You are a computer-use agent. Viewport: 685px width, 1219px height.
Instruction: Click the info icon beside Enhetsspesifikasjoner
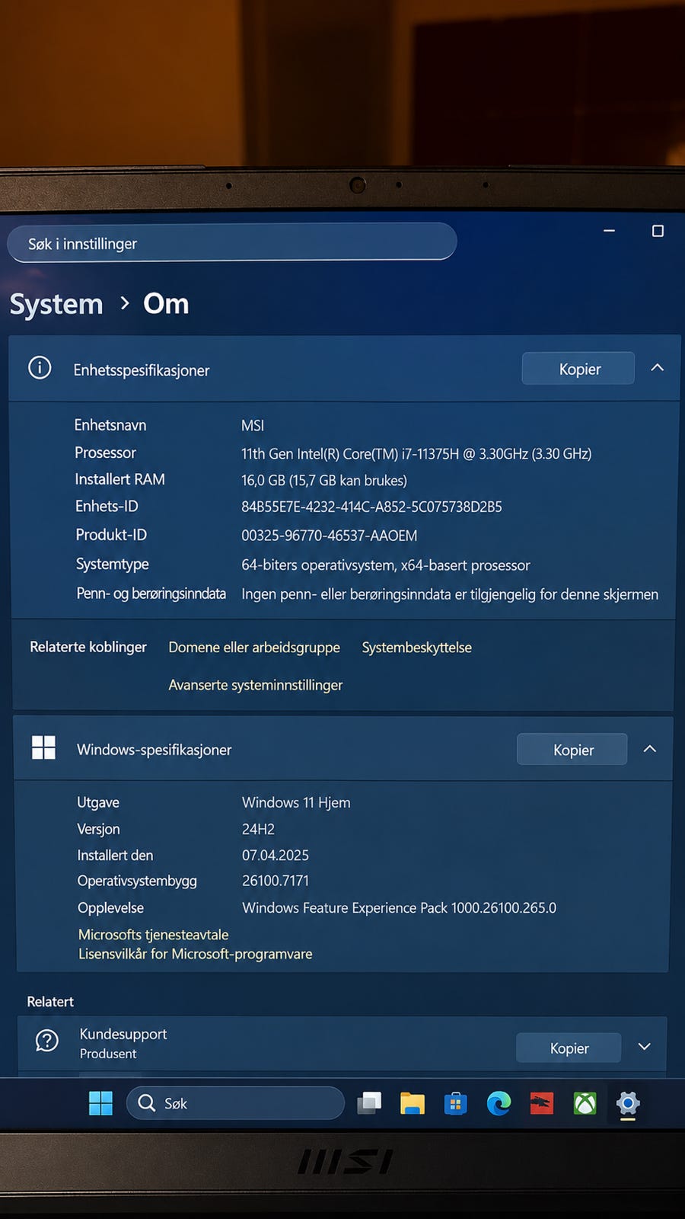[40, 368]
